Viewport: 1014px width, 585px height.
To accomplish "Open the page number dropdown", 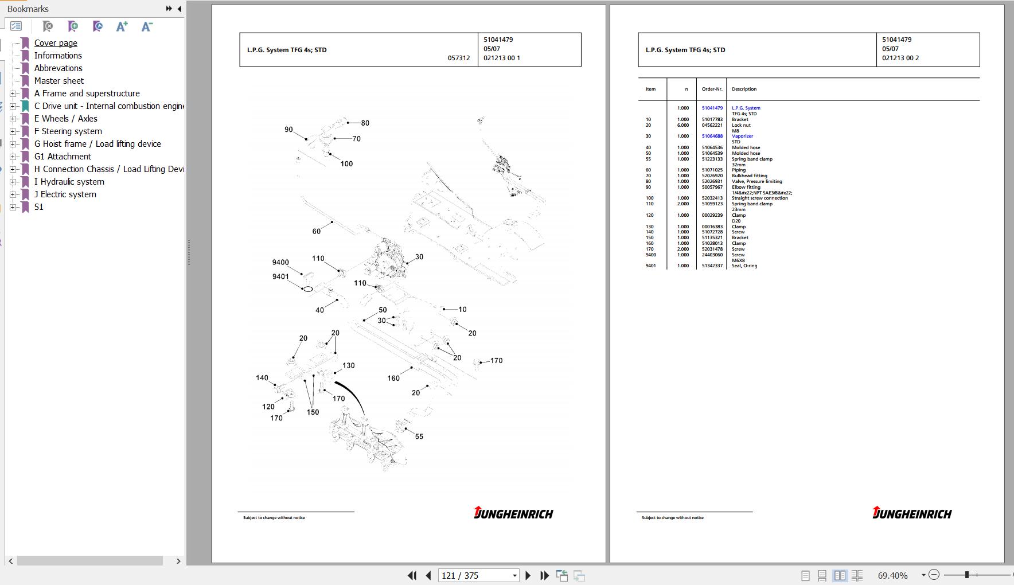I will 514,576.
